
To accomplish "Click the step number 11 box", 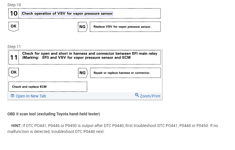I will [14, 57].
